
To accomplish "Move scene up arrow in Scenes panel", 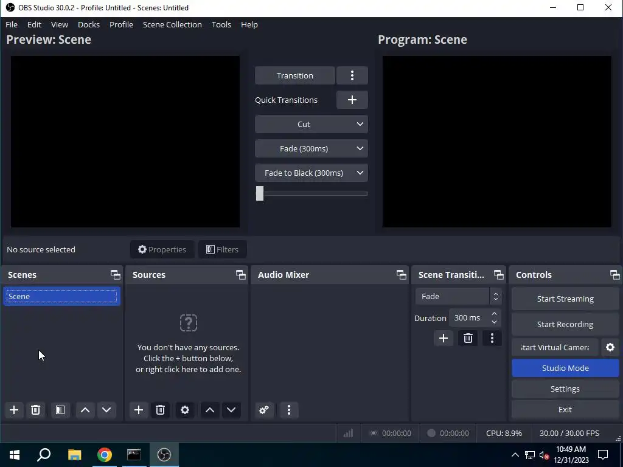I will 85,410.
